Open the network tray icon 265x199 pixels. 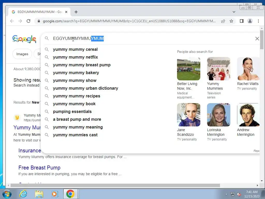(x=233, y=194)
